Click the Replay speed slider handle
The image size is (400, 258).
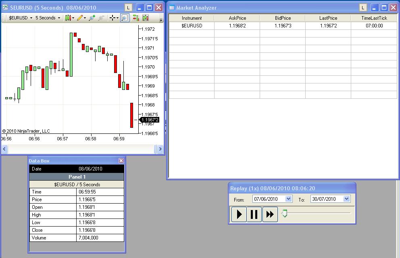(x=285, y=213)
